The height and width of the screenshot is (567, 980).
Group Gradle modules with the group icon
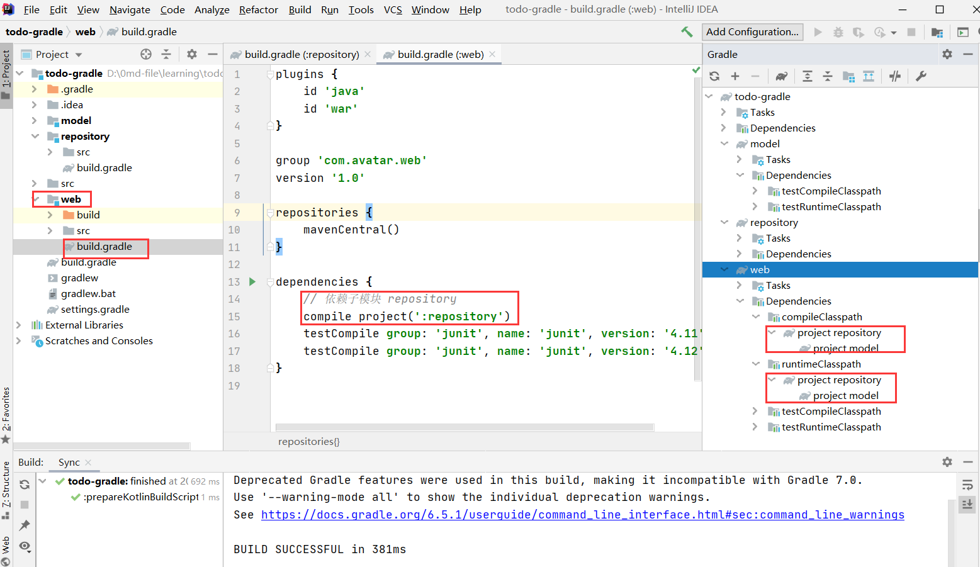pyautogui.click(x=848, y=76)
